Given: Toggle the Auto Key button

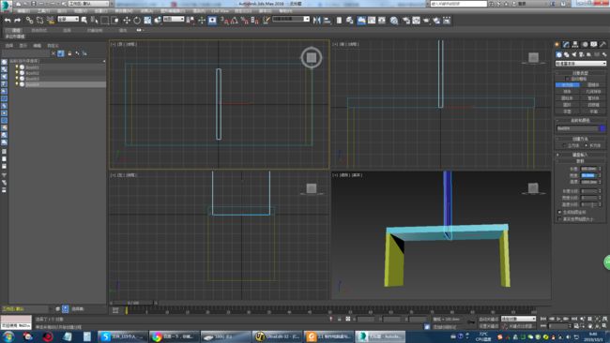Looking at the screenshot, I should pyautogui.click(x=488, y=319).
